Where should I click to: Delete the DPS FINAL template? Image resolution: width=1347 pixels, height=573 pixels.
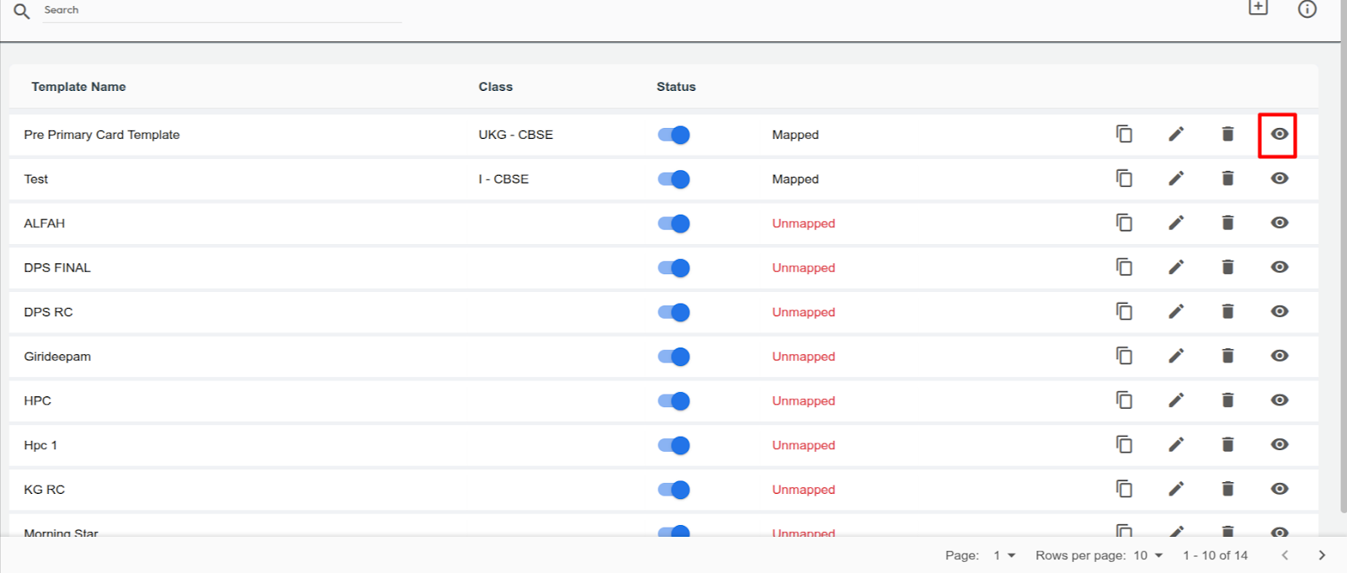pyautogui.click(x=1227, y=268)
